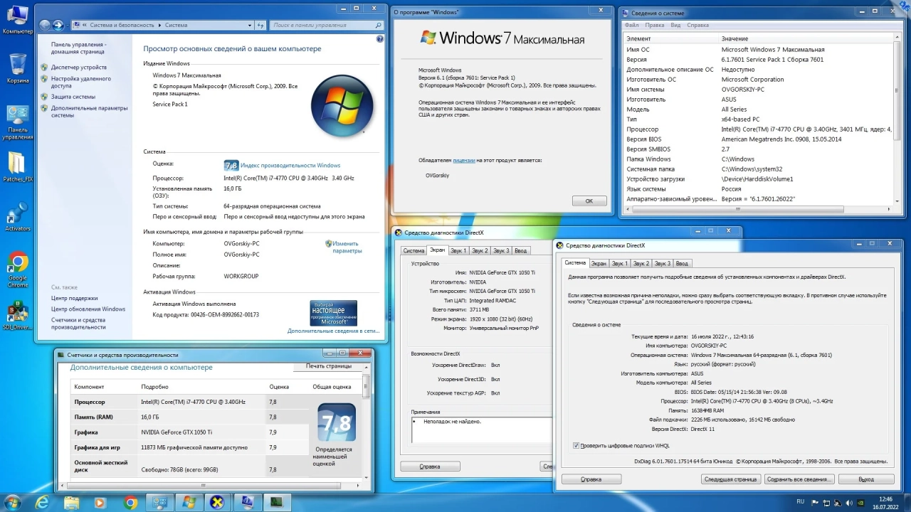This screenshot has width=911, height=512.
Task: Click Печать страницы button
Action: [x=329, y=366]
